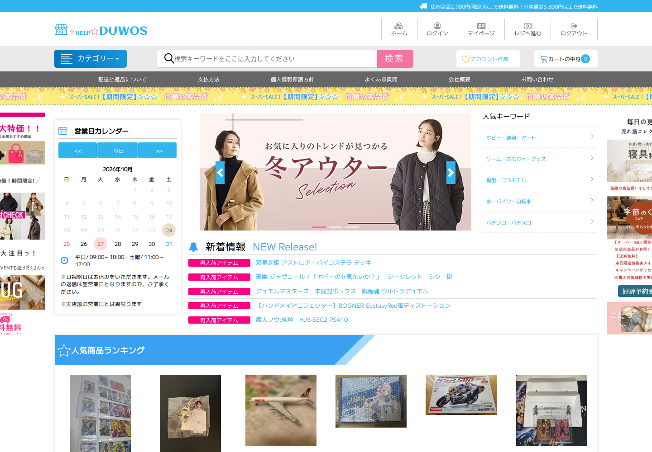
Task: Open 魔人ブウ:純粋 HJ5-SEC2 PSA10 link
Action: coord(302,320)
